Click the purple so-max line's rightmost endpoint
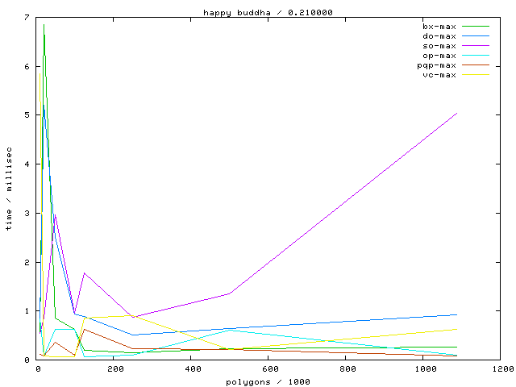The width and height of the screenshot is (516, 387). coord(457,113)
